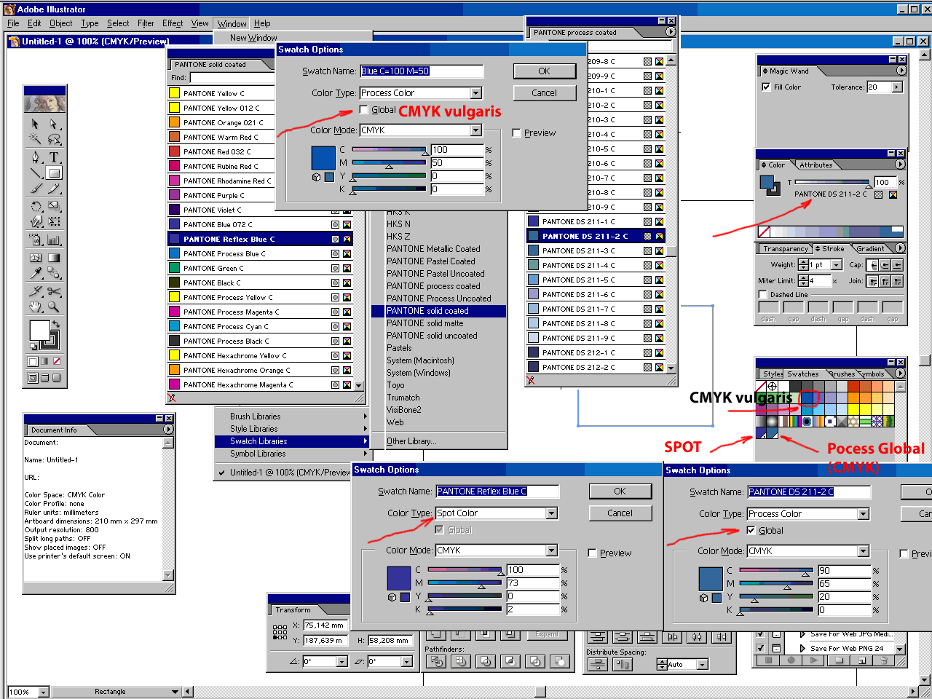Select the Lasso tool in the toolbox
The height and width of the screenshot is (699, 932).
click(54, 139)
